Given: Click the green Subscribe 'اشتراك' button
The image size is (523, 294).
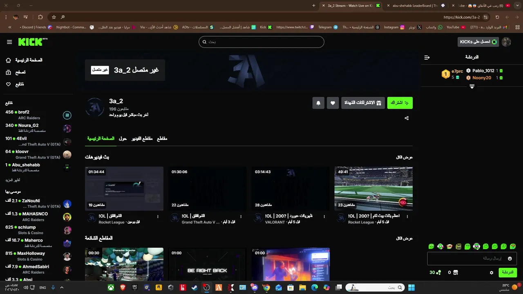Looking at the screenshot, I should click(400, 103).
